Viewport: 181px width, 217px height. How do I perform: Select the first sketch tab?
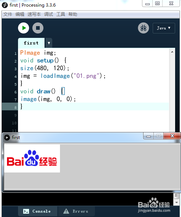(31, 43)
